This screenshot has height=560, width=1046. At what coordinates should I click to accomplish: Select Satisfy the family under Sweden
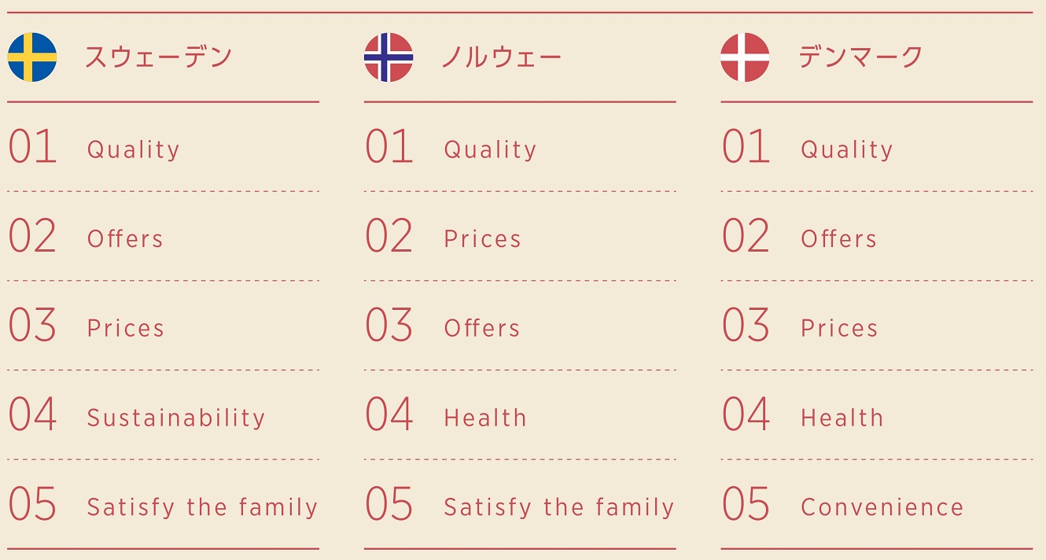point(202,507)
